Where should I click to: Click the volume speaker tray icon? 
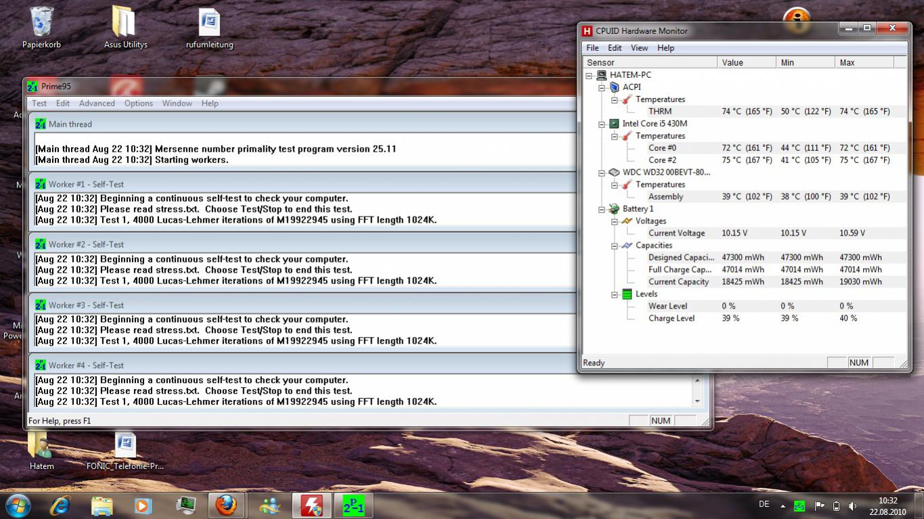coord(853,505)
